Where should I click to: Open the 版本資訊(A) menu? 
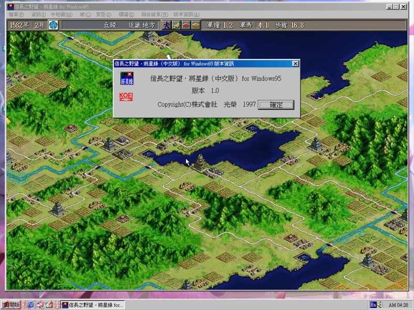tap(186, 14)
